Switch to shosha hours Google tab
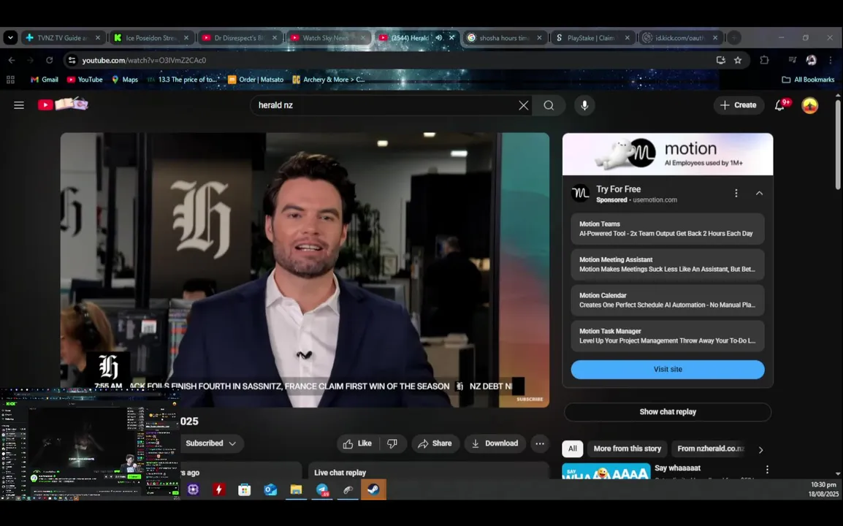 pos(504,38)
